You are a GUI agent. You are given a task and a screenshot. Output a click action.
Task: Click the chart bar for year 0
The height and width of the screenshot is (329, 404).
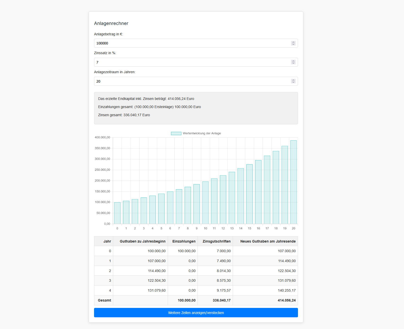pos(117,213)
